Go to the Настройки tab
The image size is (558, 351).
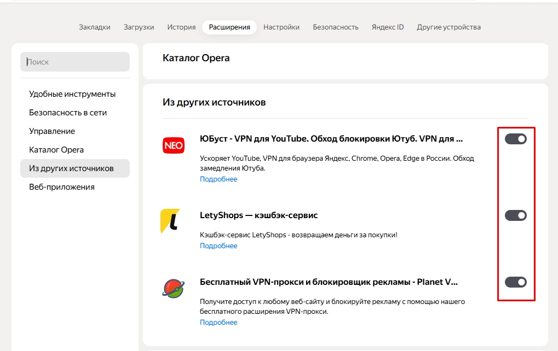pyautogui.click(x=281, y=27)
